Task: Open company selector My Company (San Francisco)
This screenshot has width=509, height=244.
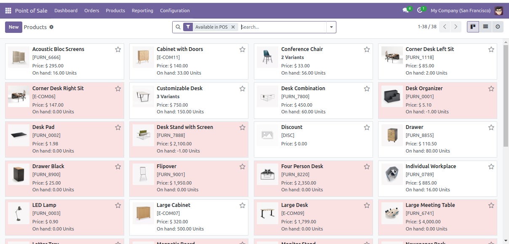Action: [x=461, y=11]
